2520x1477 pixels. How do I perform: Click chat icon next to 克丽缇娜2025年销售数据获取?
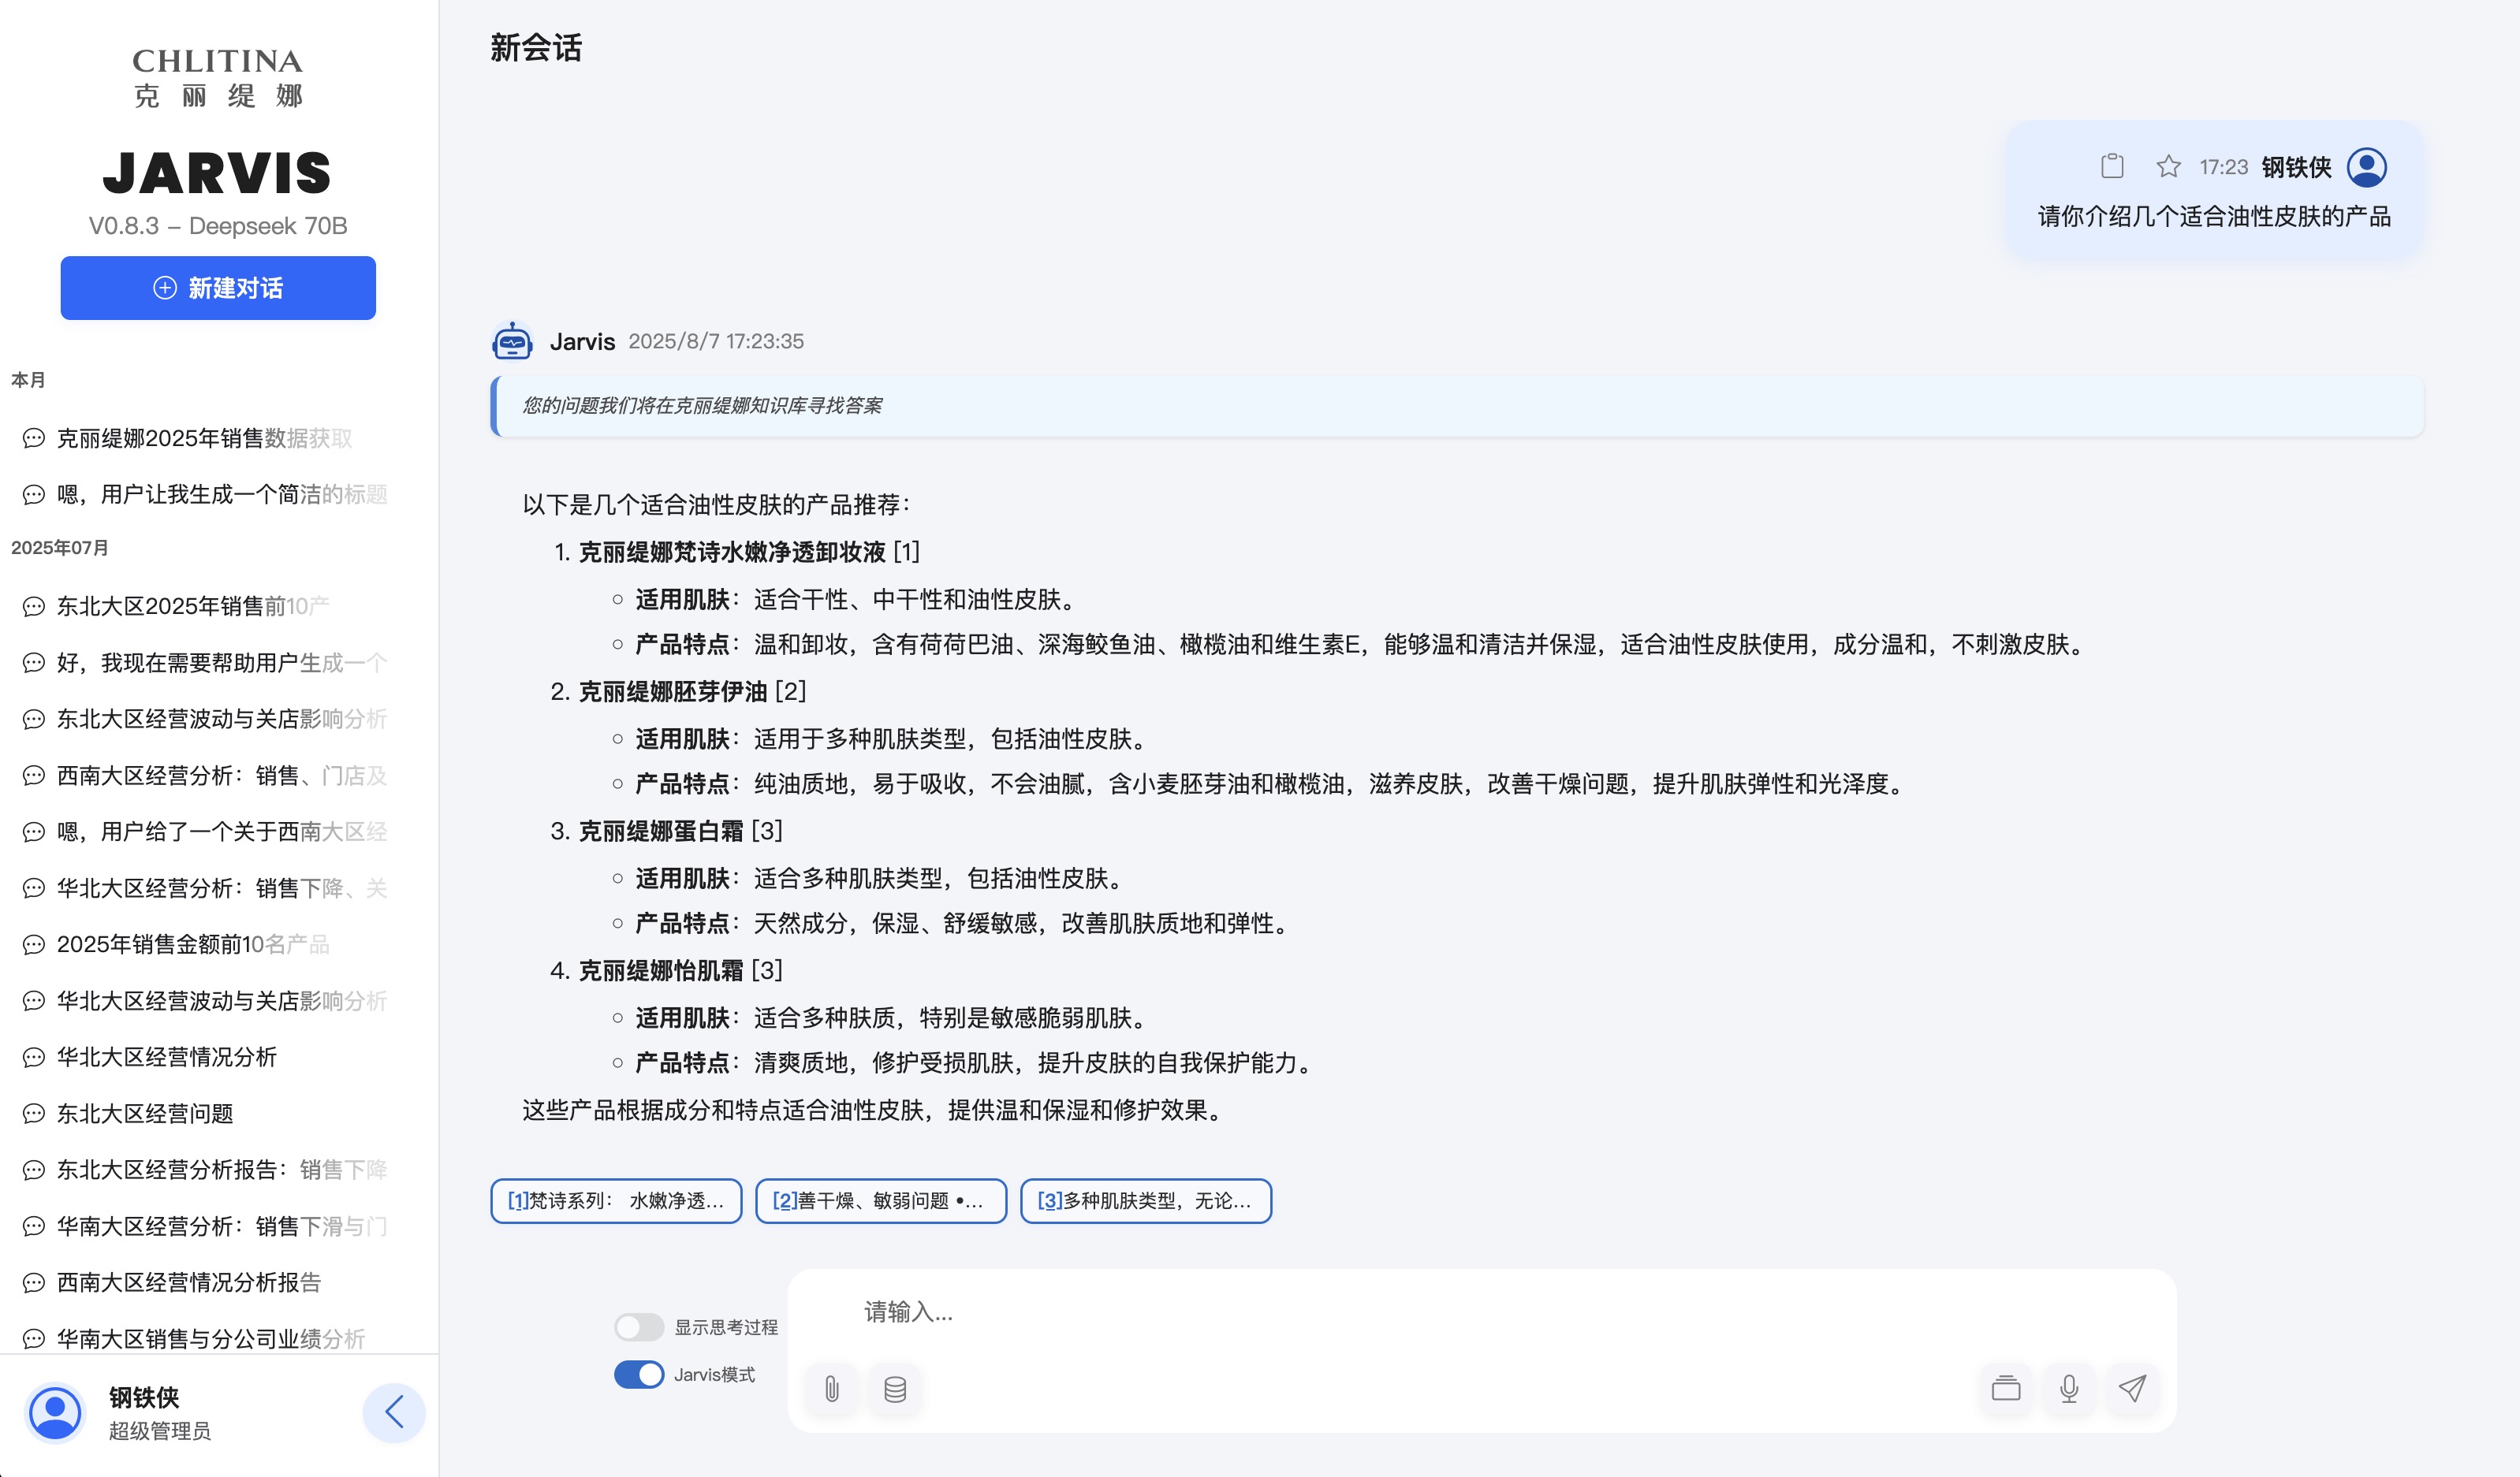34,437
